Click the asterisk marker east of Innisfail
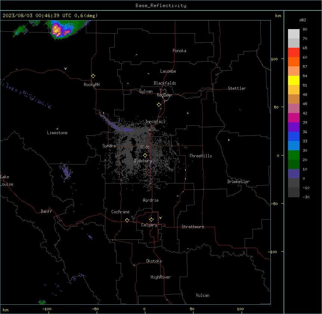322x314 pixels. click(188, 113)
